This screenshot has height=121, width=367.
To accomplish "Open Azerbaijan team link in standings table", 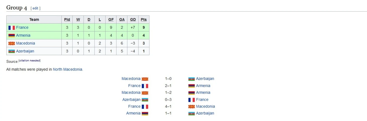I will [25, 51].
